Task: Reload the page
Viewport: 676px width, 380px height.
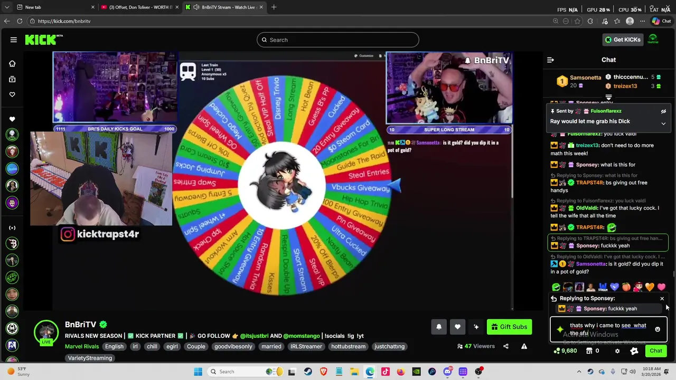Action: click(x=20, y=21)
